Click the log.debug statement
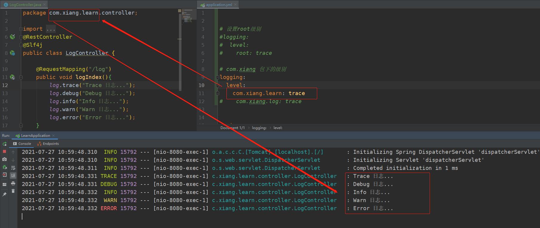The width and height of the screenshot is (540, 228). 92,93
